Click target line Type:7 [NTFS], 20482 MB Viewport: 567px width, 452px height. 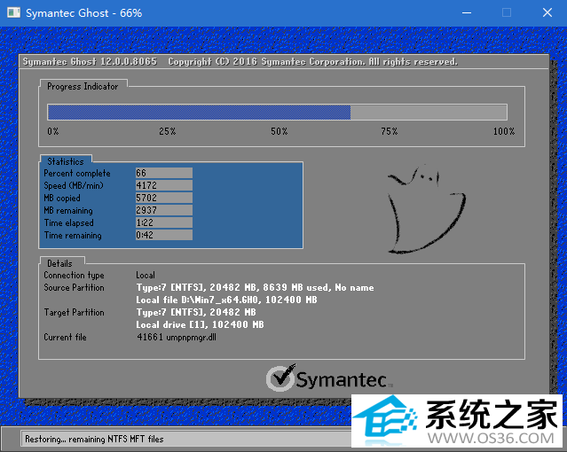pos(196,313)
